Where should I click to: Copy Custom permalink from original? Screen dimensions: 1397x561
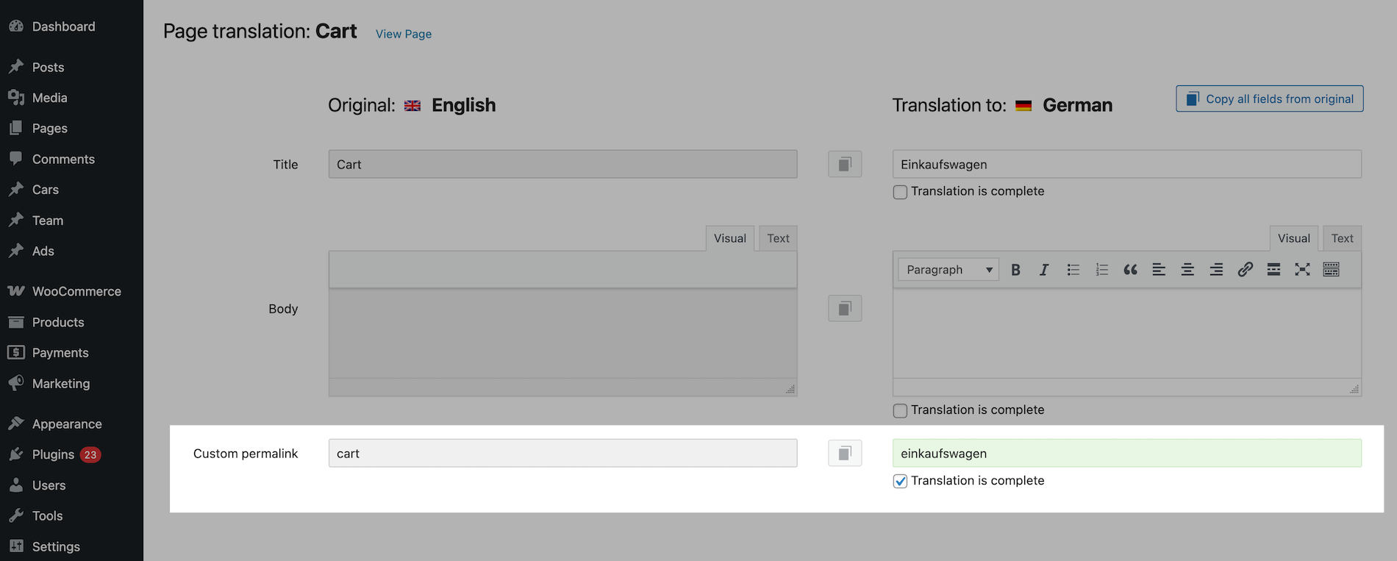[845, 453]
